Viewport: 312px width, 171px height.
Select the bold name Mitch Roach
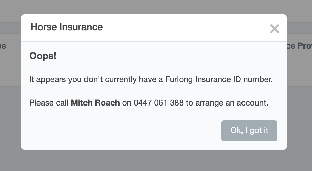click(x=95, y=103)
